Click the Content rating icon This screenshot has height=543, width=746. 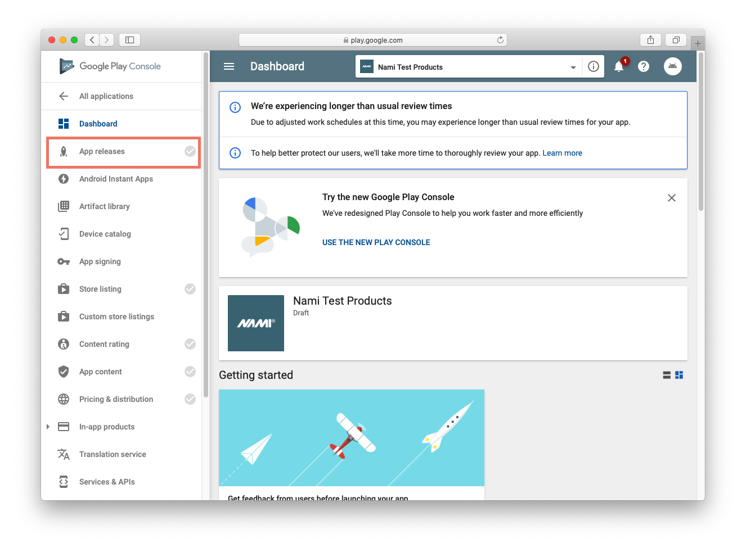tap(64, 344)
